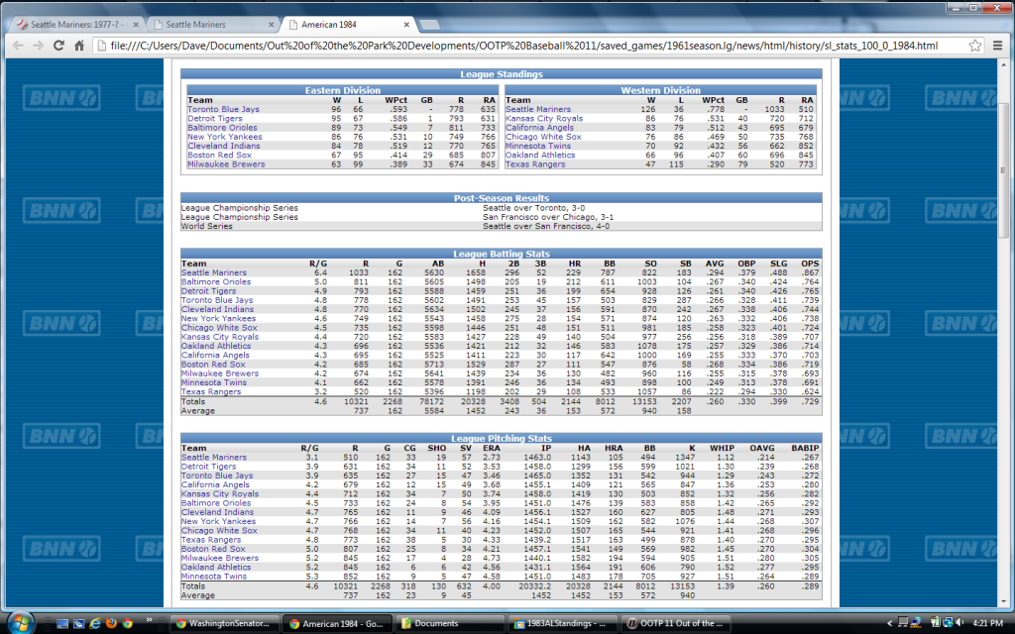Screen dimensions: 1015x634
Task: Open Toronto Blue Jays in League Pitching Stats
Action: (217, 475)
